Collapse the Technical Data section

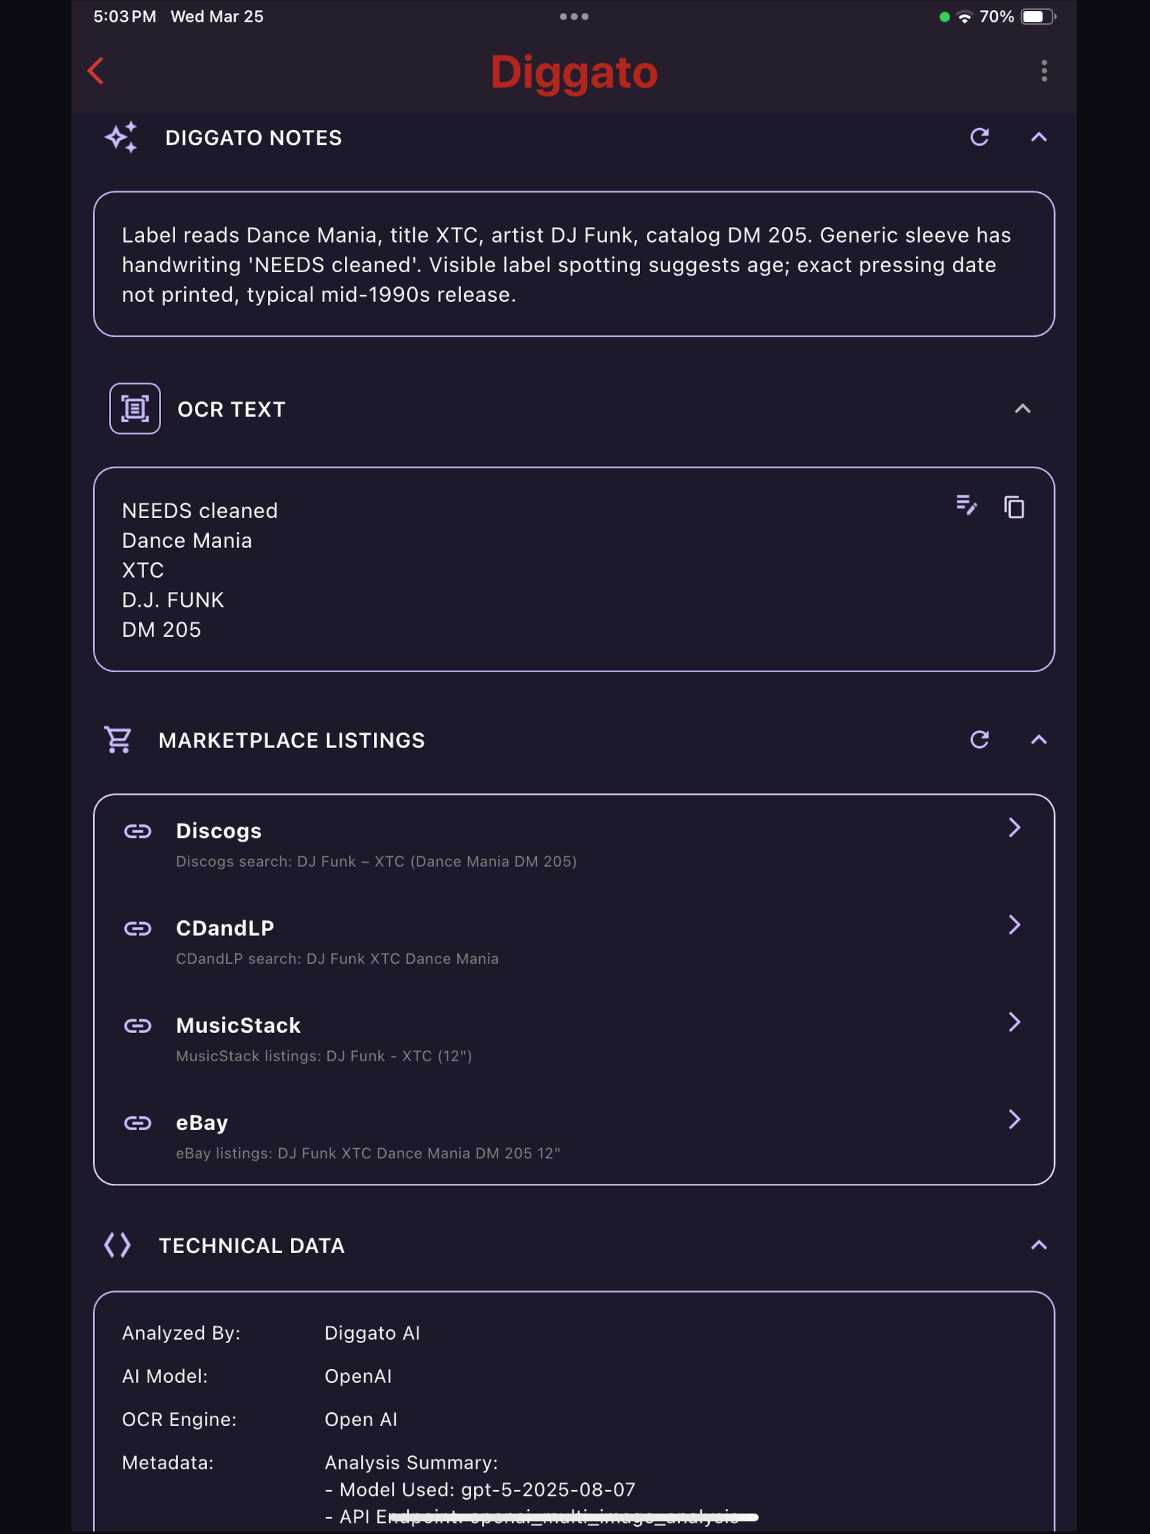1038,1245
